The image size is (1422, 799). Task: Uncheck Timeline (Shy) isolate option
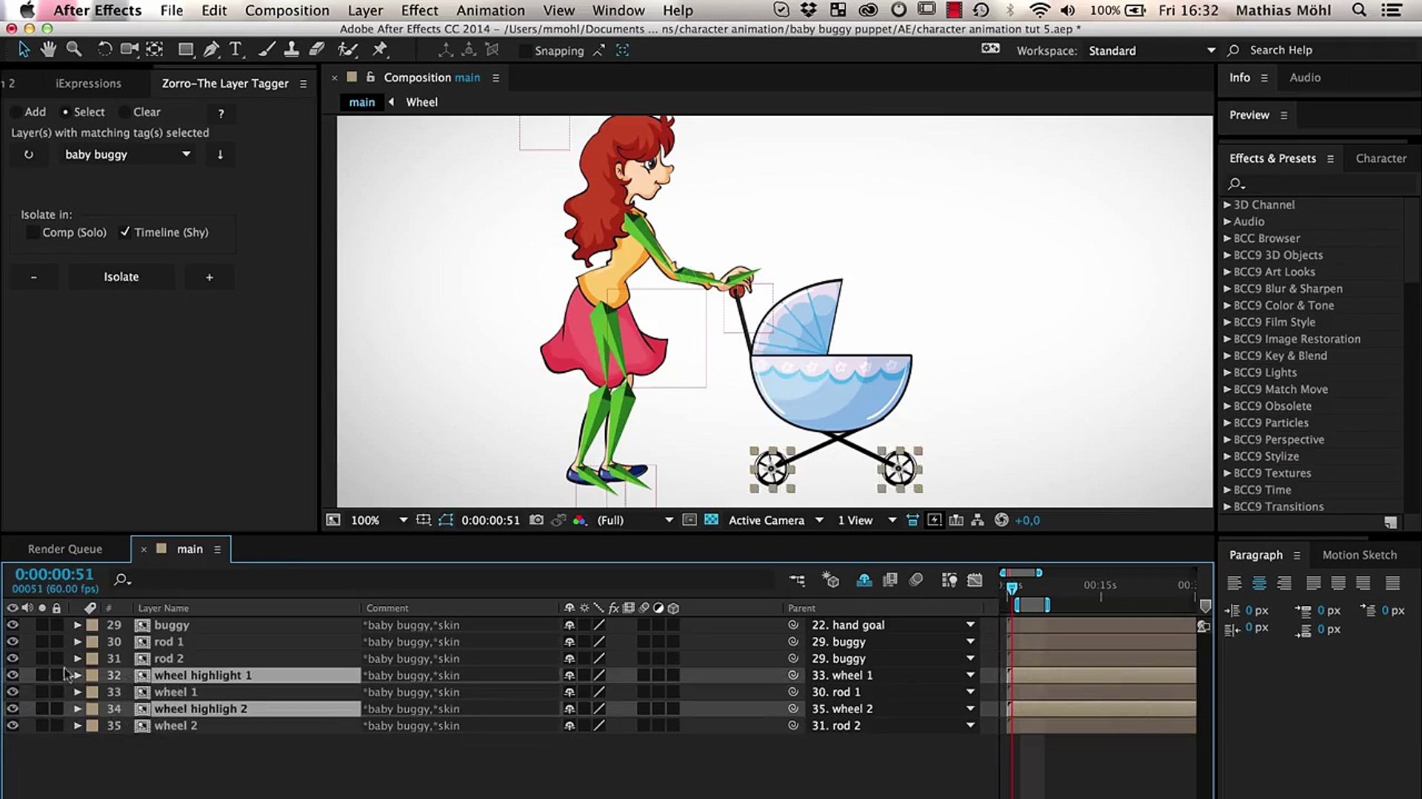click(125, 232)
